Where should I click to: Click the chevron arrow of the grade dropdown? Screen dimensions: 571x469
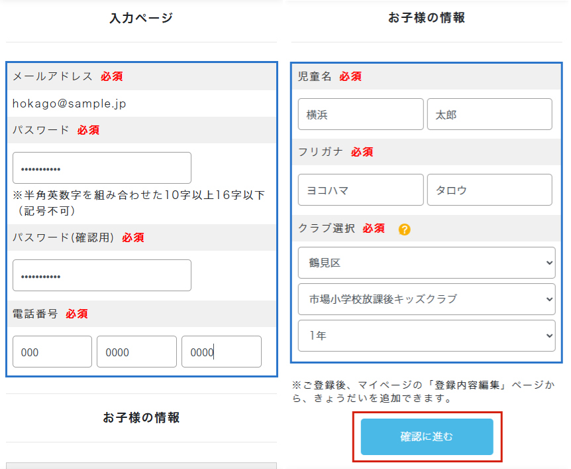[x=549, y=336]
